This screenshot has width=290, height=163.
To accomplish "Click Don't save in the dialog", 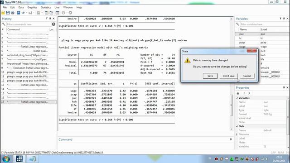I will 228,76.
